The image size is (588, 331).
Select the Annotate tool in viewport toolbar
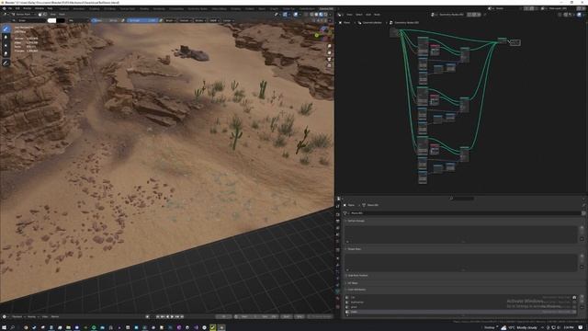coord(6,63)
